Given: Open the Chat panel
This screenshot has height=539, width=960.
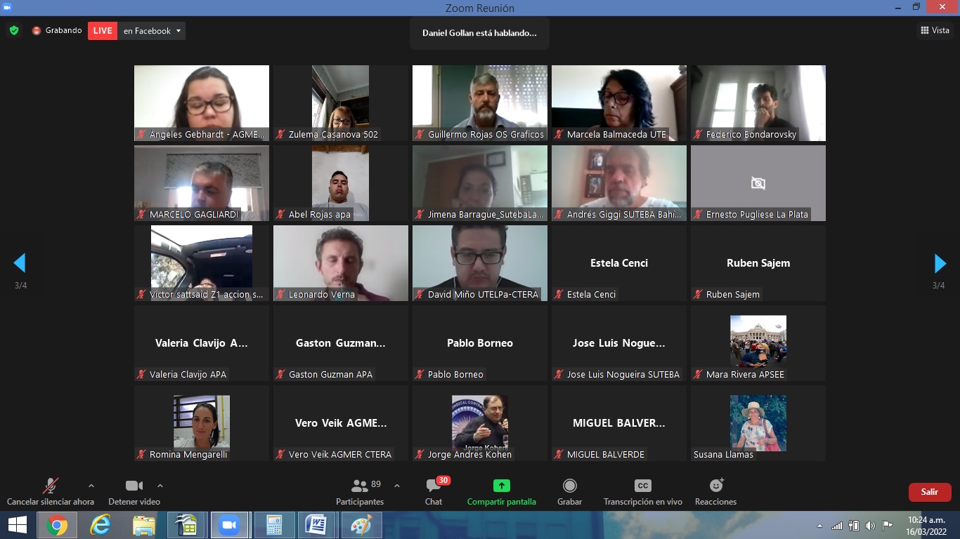Looking at the screenshot, I should point(434,487).
